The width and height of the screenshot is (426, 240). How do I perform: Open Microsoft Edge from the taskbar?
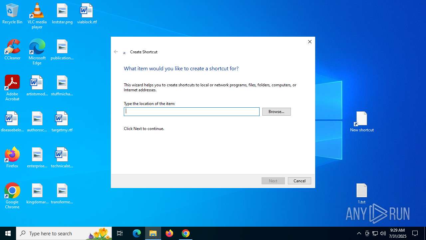pyautogui.click(x=137, y=233)
